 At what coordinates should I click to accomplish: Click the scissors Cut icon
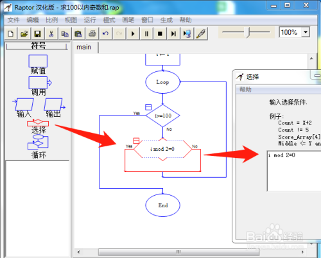coord(51,33)
